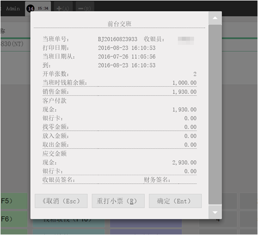Viewport: 258px width, 235px height.
Task: Select the order tab showing time 15:34
Action: 38,8
